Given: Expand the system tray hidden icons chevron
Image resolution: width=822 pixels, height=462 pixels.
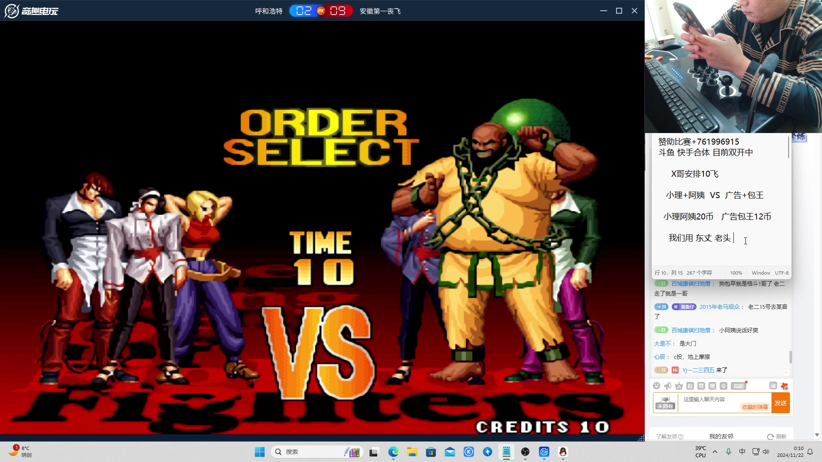Looking at the screenshot, I should click(x=715, y=452).
